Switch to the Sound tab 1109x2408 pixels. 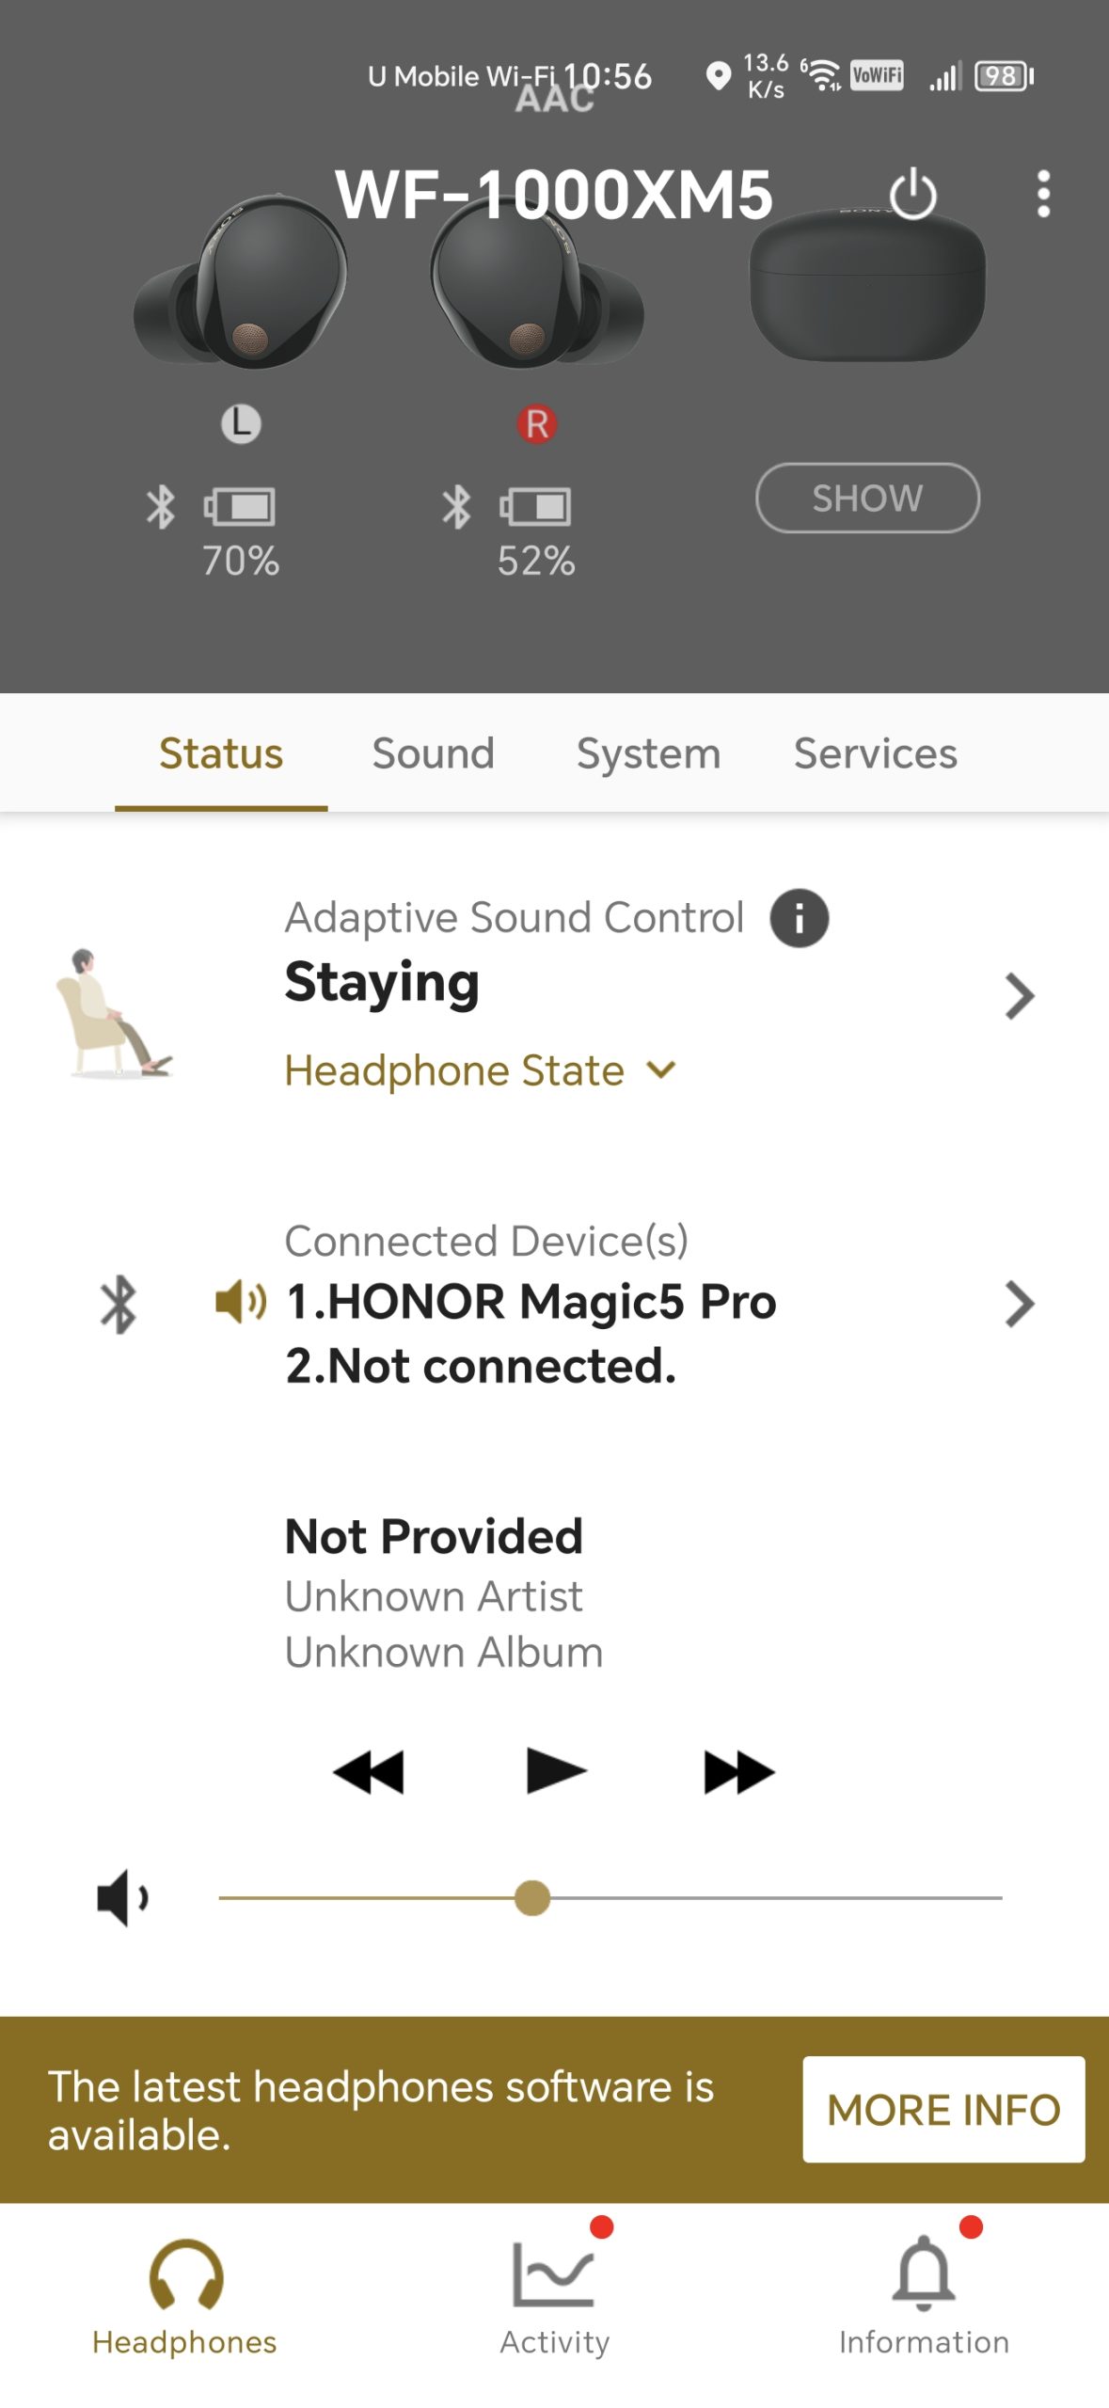click(x=433, y=753)
